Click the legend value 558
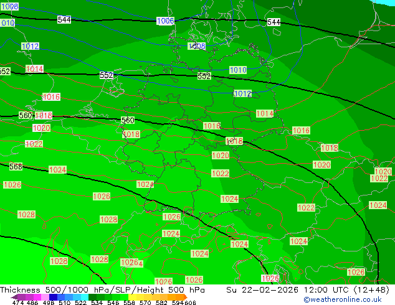 [x=129, y=303]
